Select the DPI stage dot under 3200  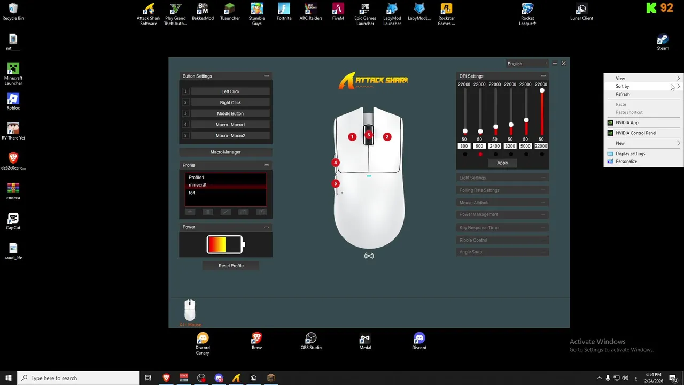coord(511,155)
